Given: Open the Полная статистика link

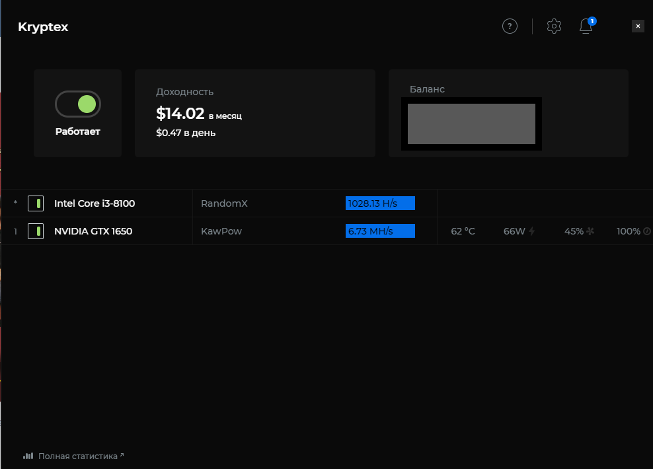Looking at the screenshot, I should pos(78,456).
